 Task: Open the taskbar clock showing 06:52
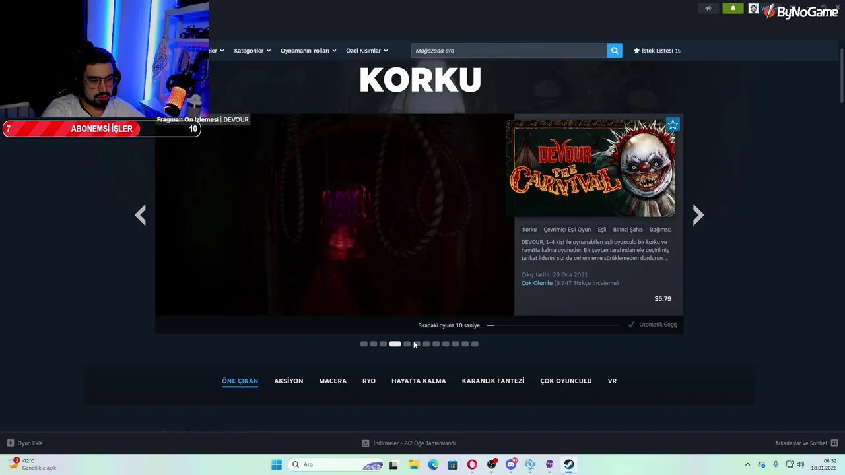pyautogui.click(x=824, y=464)
